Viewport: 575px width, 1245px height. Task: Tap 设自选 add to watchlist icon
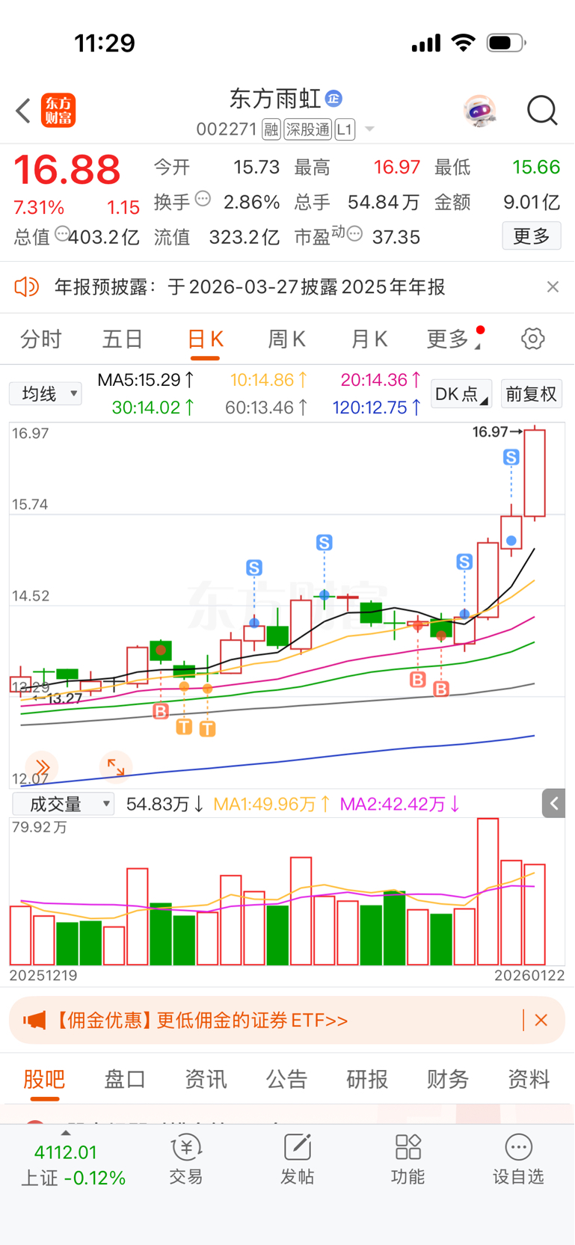[518, 1159]
